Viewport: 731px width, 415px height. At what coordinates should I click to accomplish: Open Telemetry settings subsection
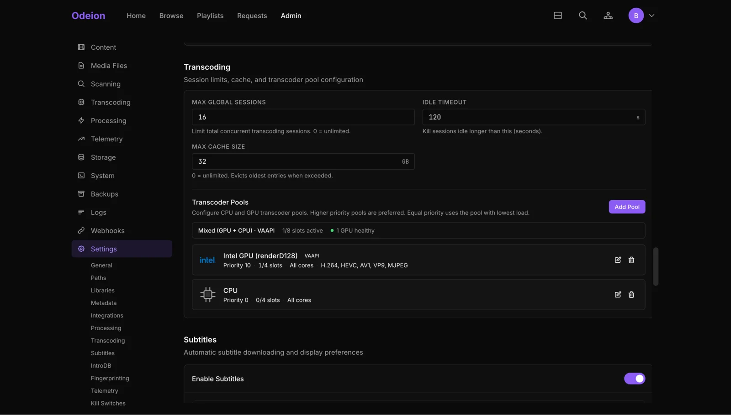(x=104, y=391)
